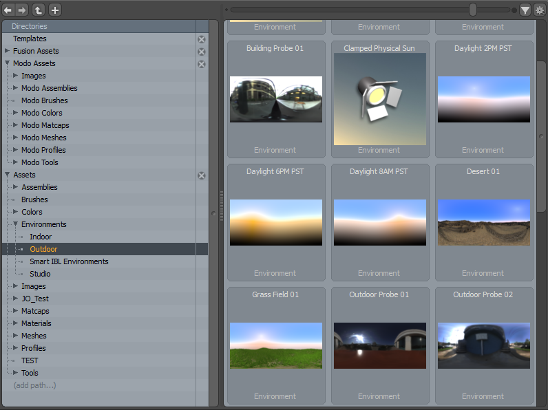
Task: Expand the Fusion Assets folder
Action: click(x=8, y=51)
